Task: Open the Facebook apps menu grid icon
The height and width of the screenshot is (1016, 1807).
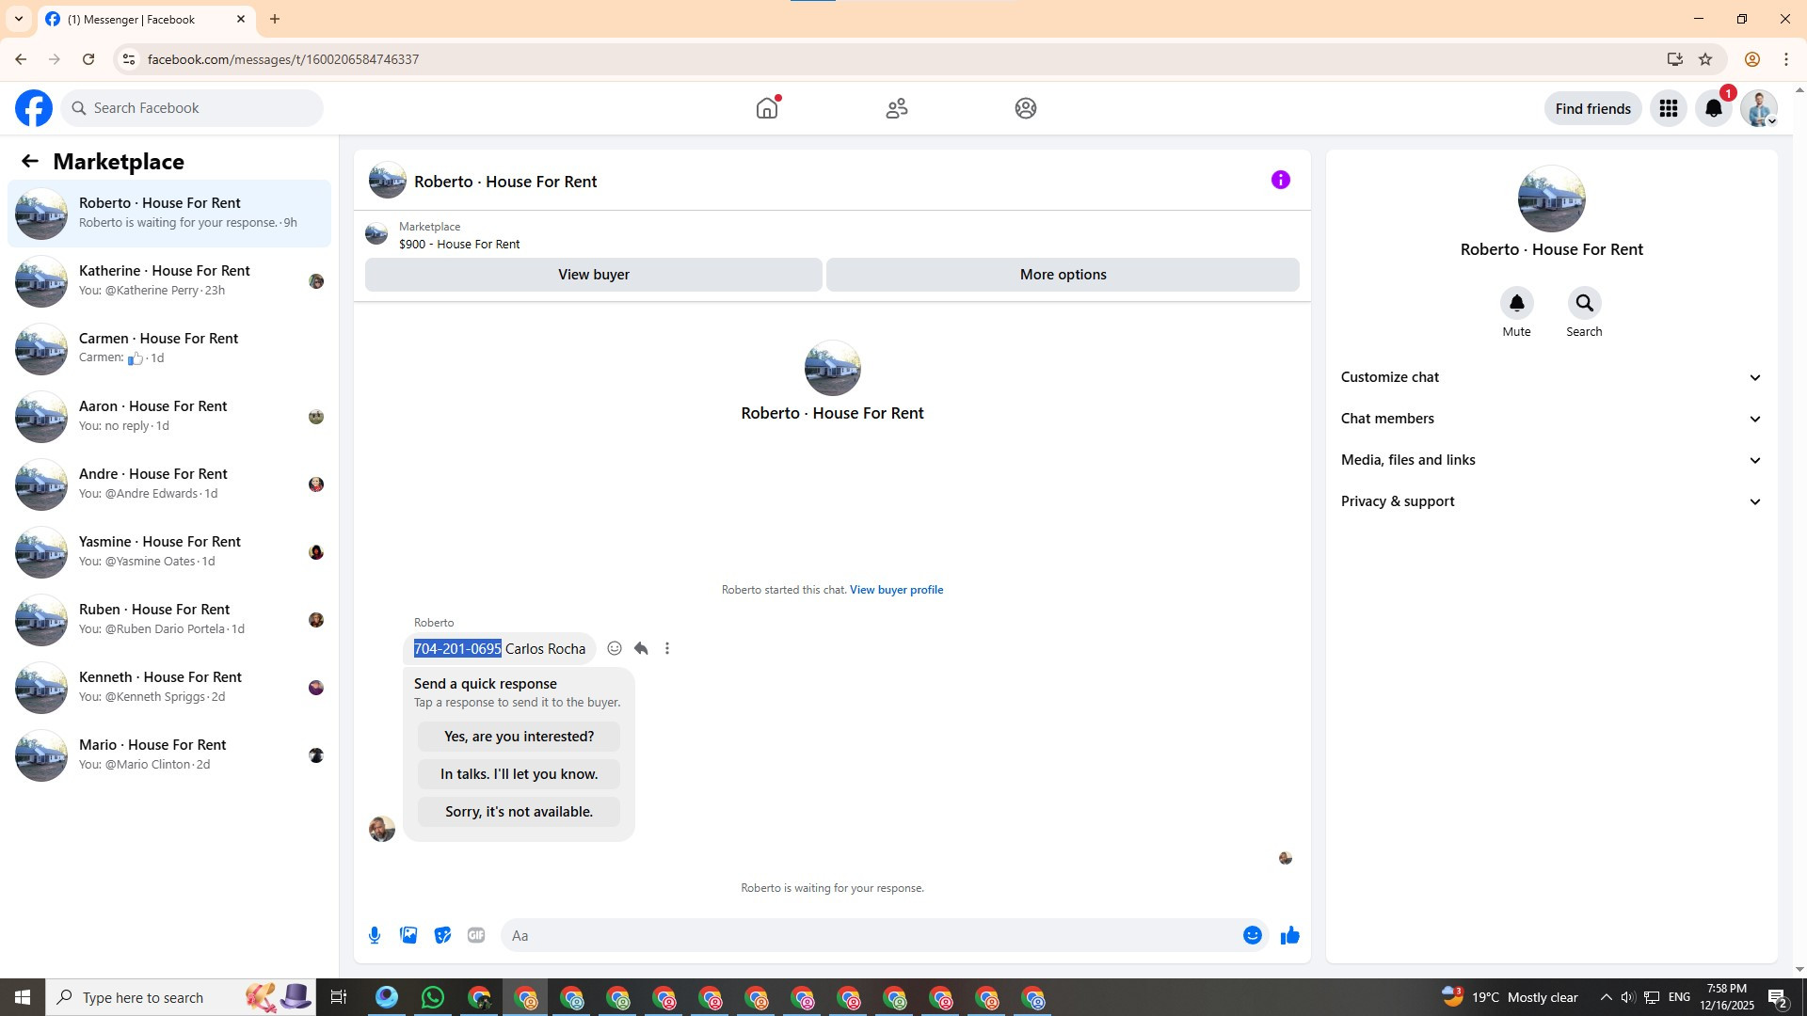Action: pyautogui.click(x=1669, y=108)
